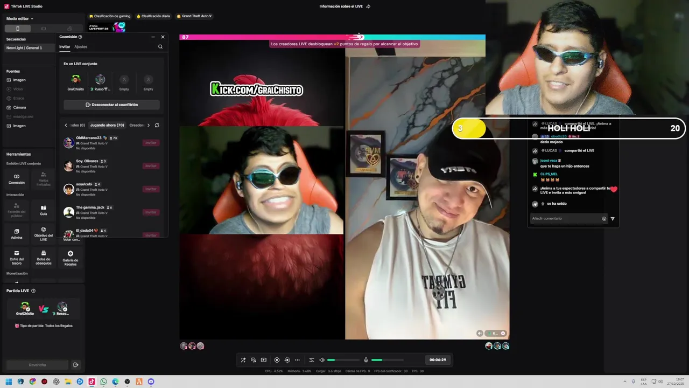The height and width of the screenshot is (388, 689).
Task: Click Invitar next to The gamma_jack
Action: pos(151,212)
